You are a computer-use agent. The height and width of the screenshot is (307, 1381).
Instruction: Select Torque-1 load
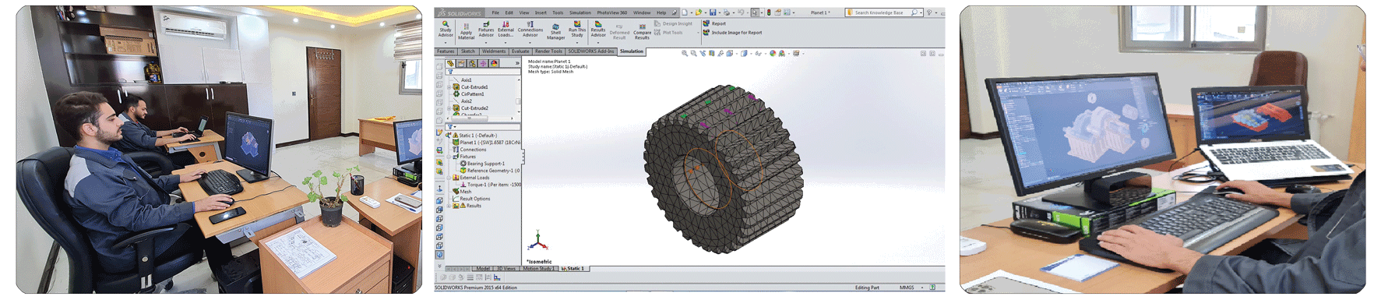(494, 185)
